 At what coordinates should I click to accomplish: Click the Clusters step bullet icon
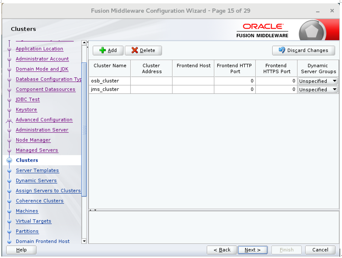pyautogui.click(x=9, y=160)
